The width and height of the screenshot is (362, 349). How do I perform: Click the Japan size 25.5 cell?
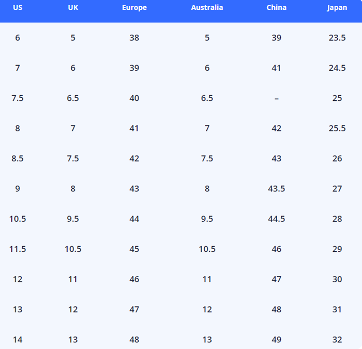(x=337, y=128)
